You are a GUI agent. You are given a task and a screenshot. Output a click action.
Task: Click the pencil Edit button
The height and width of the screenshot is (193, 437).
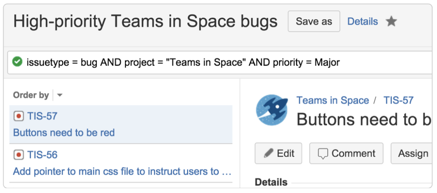pyautogui.click(x=278, y=153)
